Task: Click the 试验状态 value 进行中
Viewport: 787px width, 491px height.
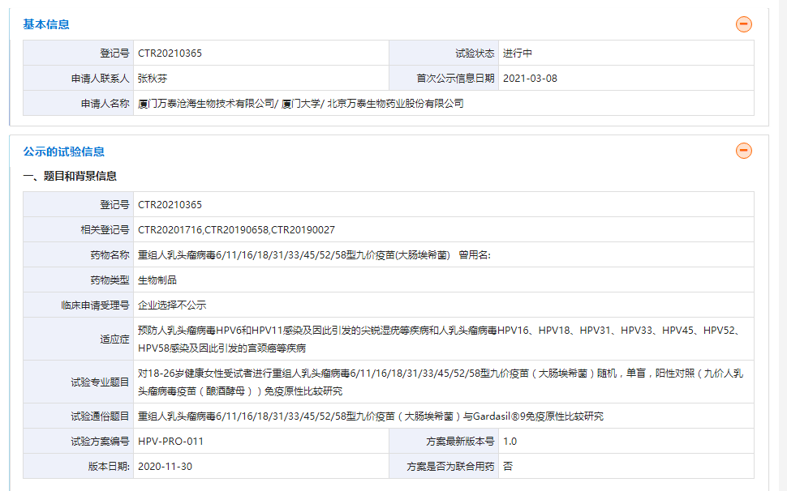Action: point(517,53)
